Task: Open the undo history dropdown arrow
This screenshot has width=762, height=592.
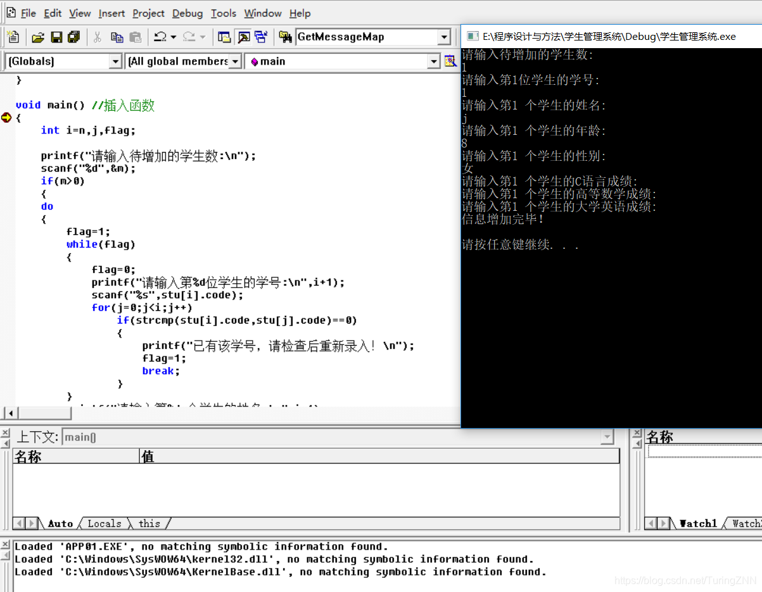Action: (173, 37)
